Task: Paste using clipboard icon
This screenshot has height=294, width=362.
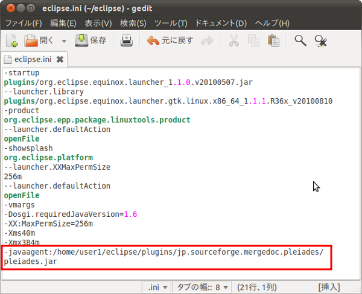Action: pyautogui.click(x=273, y=40)
